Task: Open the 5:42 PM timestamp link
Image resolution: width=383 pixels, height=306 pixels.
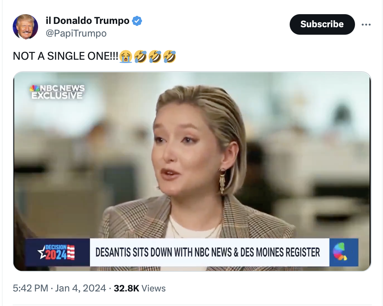Action: click(x=31, y=288)
